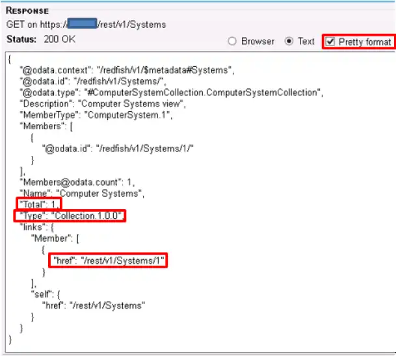The width and height of the screenshot is (396, 356).
Task: Click the "Members": [ line
Action: pos(46,126)
